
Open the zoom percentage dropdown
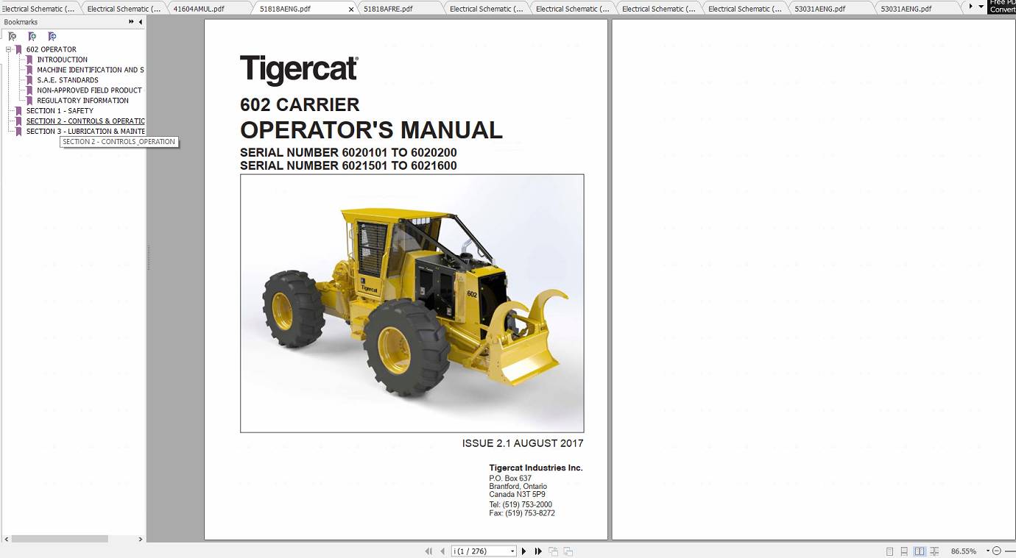pyautogui.click(x=988, y=551)
